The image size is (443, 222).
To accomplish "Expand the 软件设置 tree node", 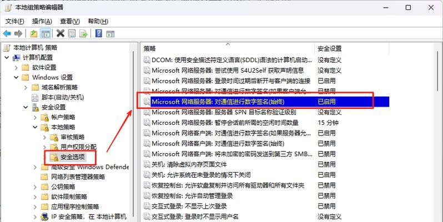I will click(16, 68).
